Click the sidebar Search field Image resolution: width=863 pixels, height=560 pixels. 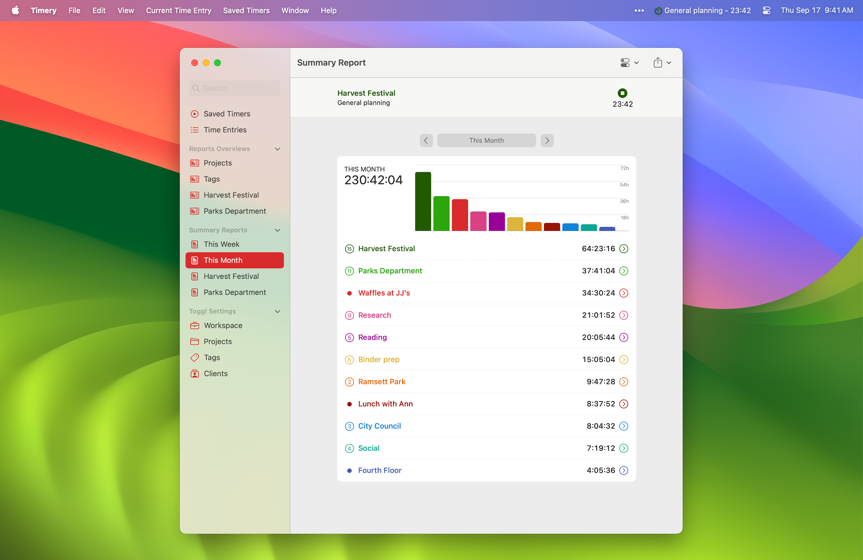point(235,88)
